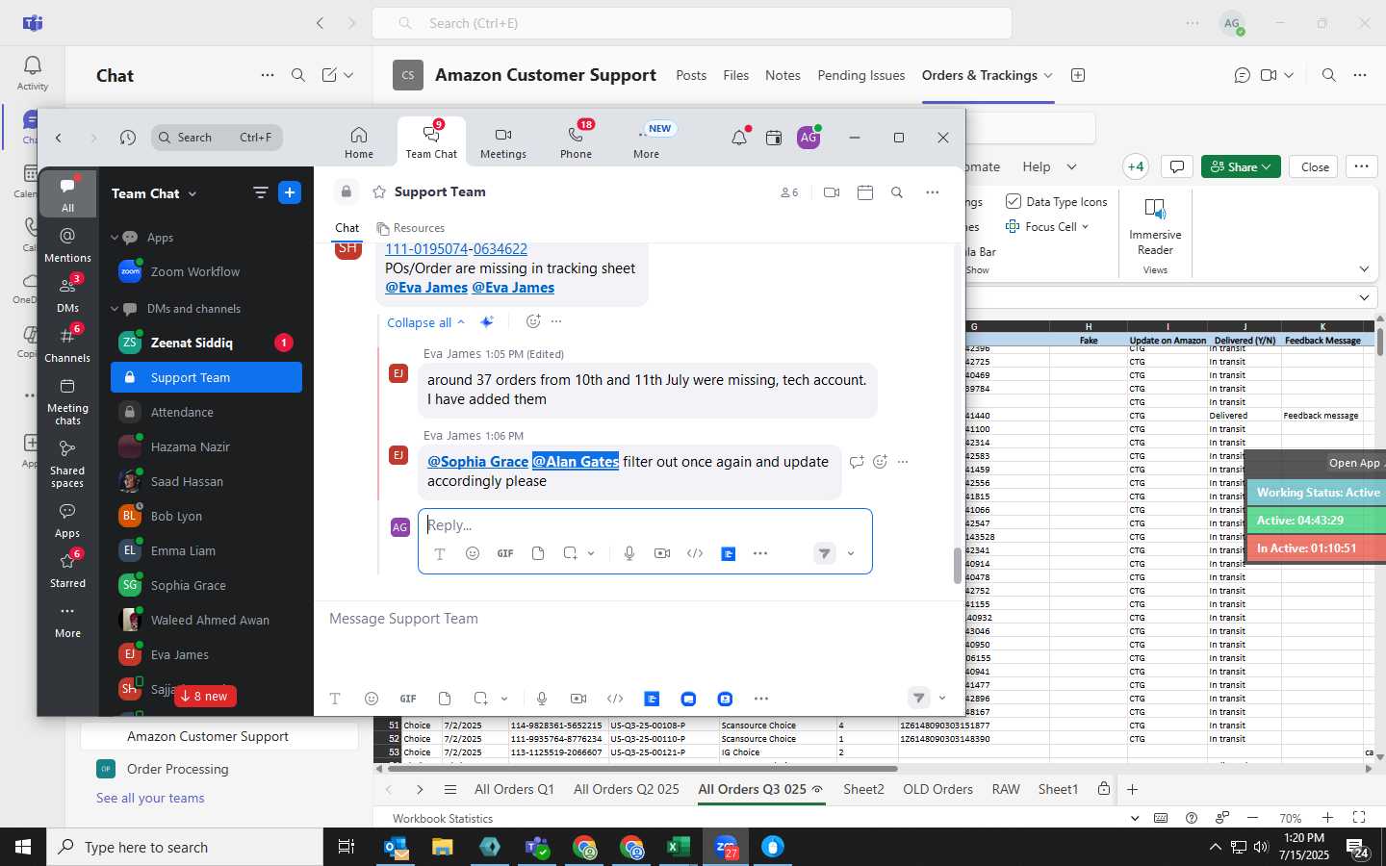Schedule meeting from Support Team header

coord(865,192)
